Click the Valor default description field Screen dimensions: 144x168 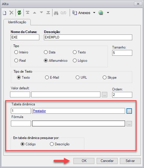66,94
